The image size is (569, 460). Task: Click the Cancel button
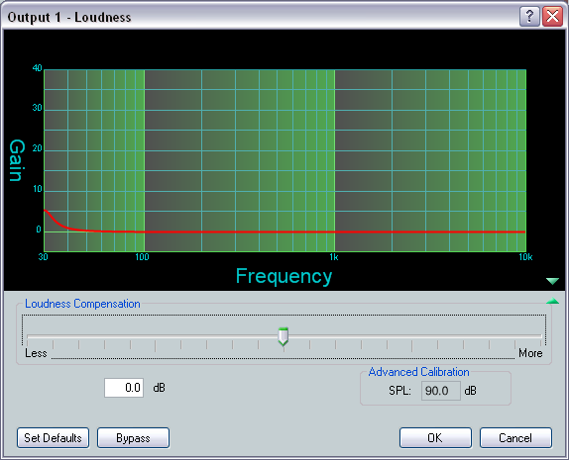(515, 438)
